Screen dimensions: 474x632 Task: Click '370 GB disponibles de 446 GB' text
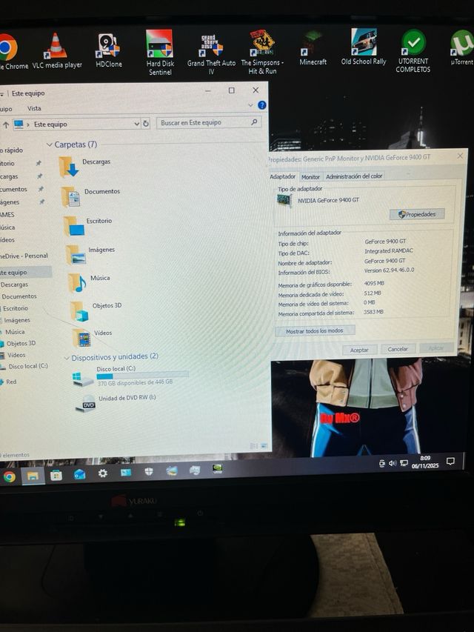(135, 382)
